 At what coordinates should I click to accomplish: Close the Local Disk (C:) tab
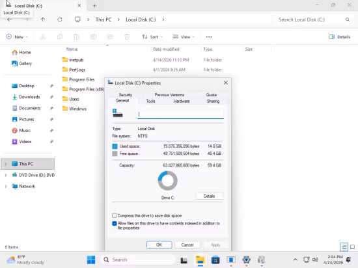click(x=79, y=5)
